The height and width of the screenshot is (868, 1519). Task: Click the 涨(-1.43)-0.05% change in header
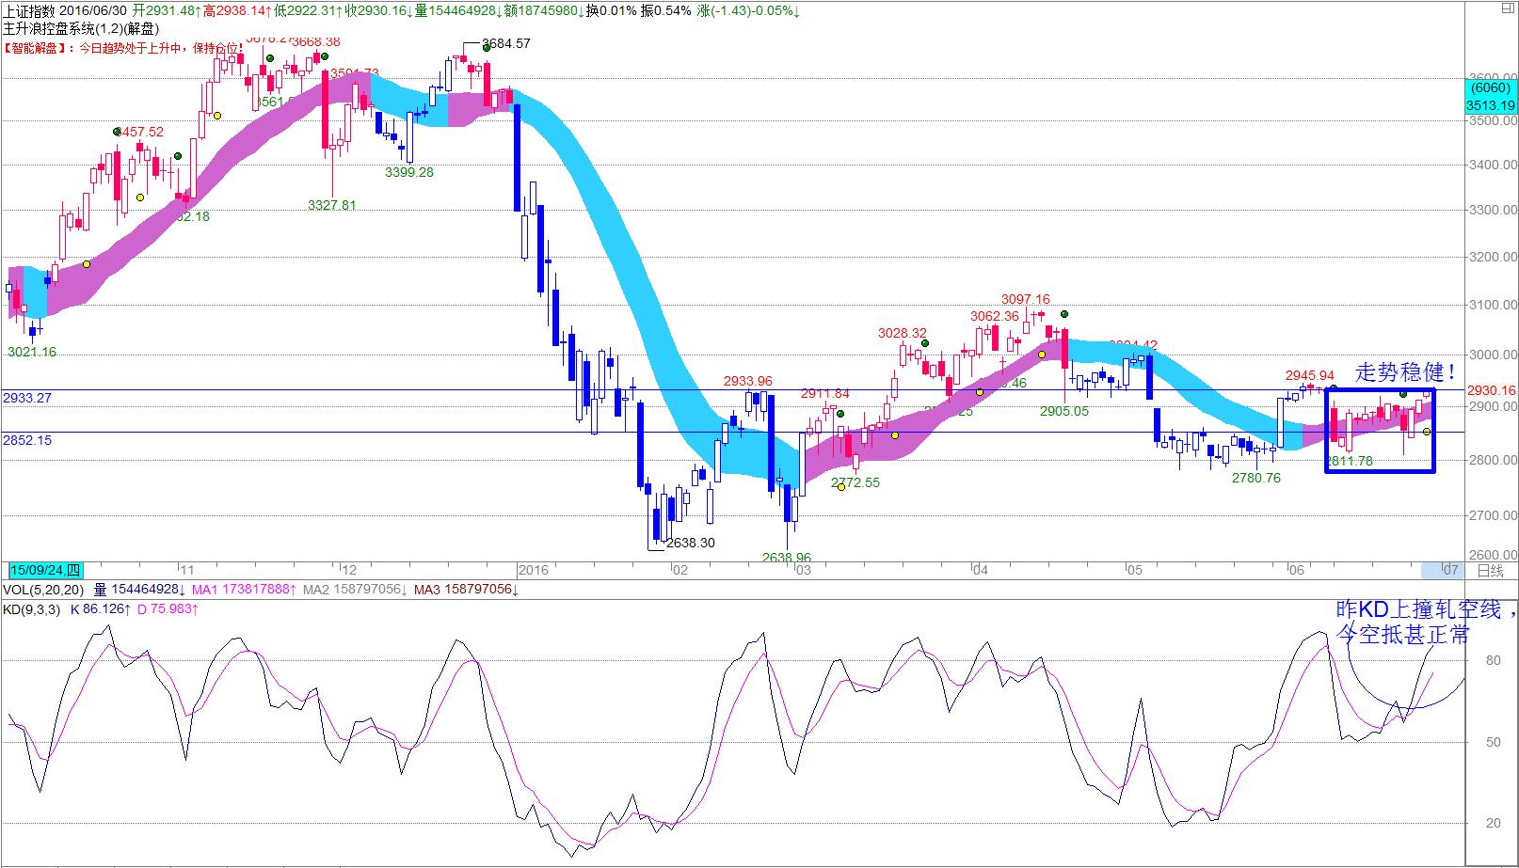pos(750,10)
